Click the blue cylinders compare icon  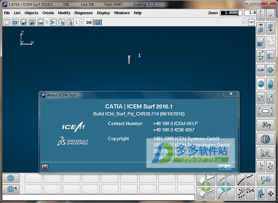[271, 56]
